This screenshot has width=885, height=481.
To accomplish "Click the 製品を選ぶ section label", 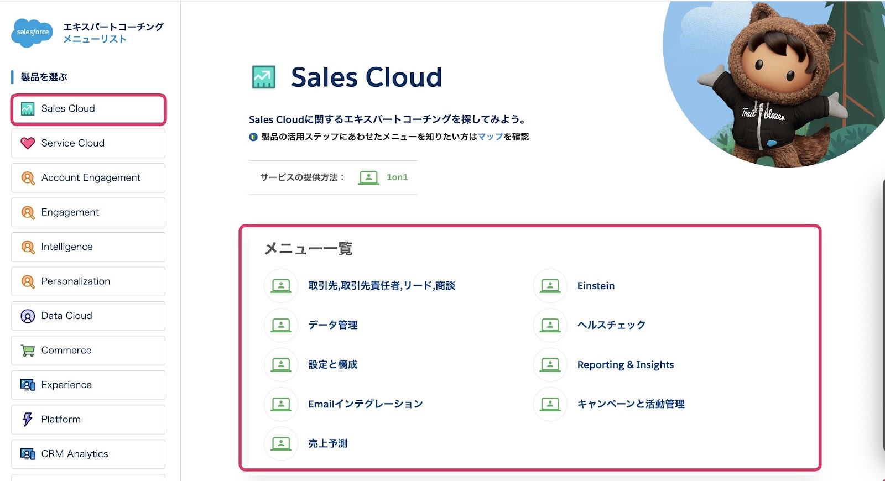I will [44, 77].
